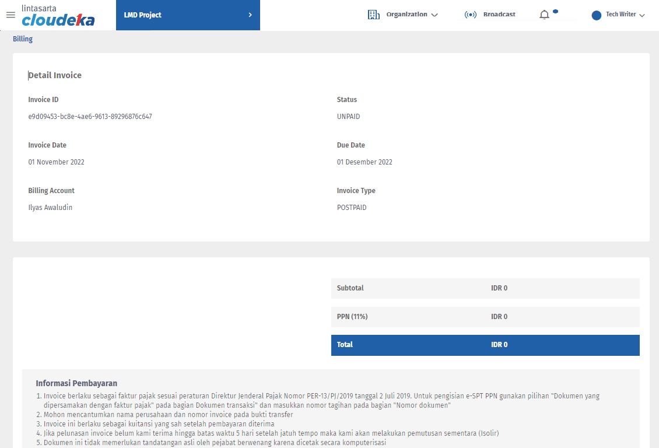
Task: Open the notification bell
Action: (x=544, y=15)
